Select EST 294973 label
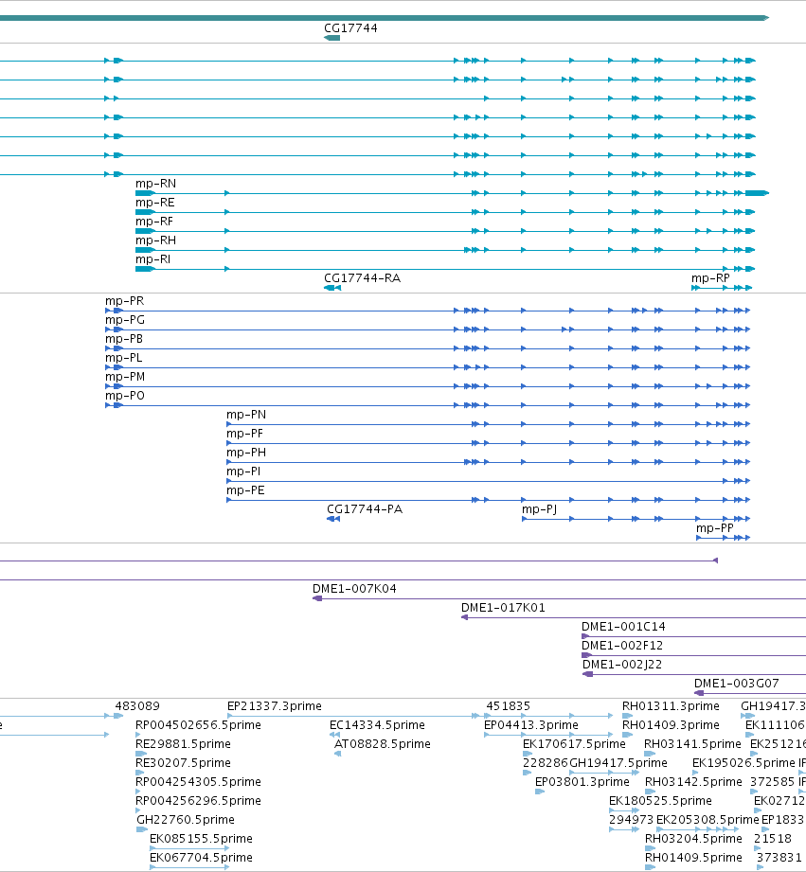This screenshot has height=872, width=806. [x=632, y=819]
